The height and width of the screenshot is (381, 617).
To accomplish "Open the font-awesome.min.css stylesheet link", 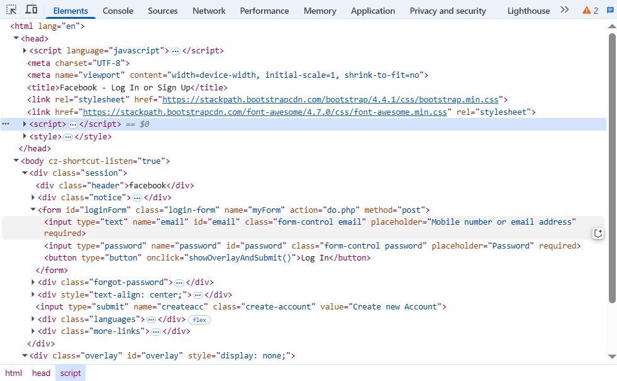I will point(265,112).
